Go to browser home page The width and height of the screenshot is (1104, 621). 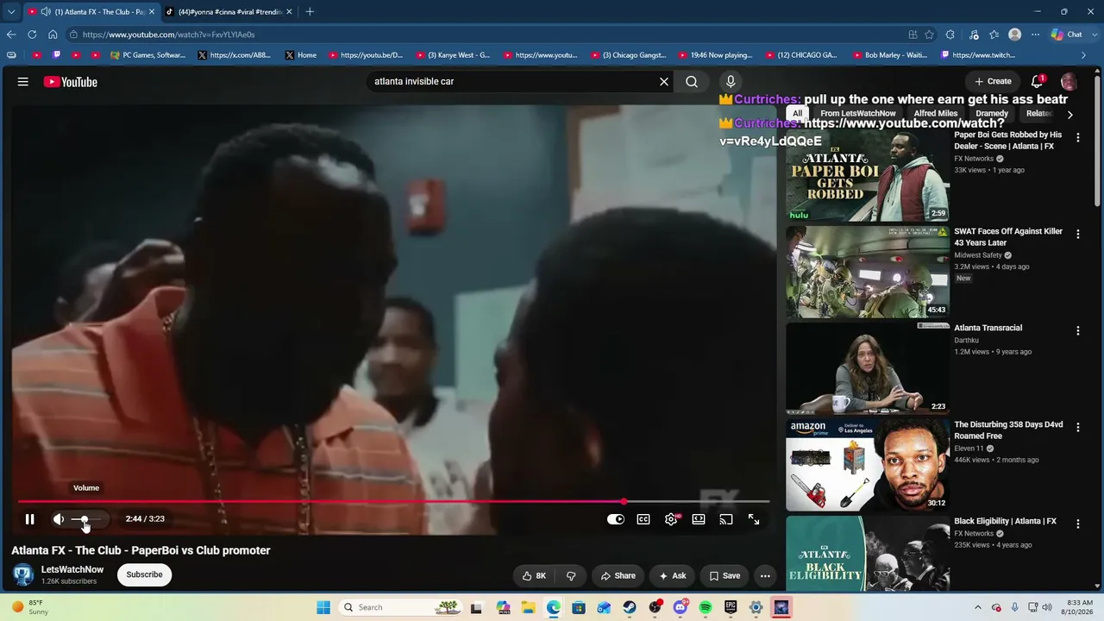coord(53,34)
